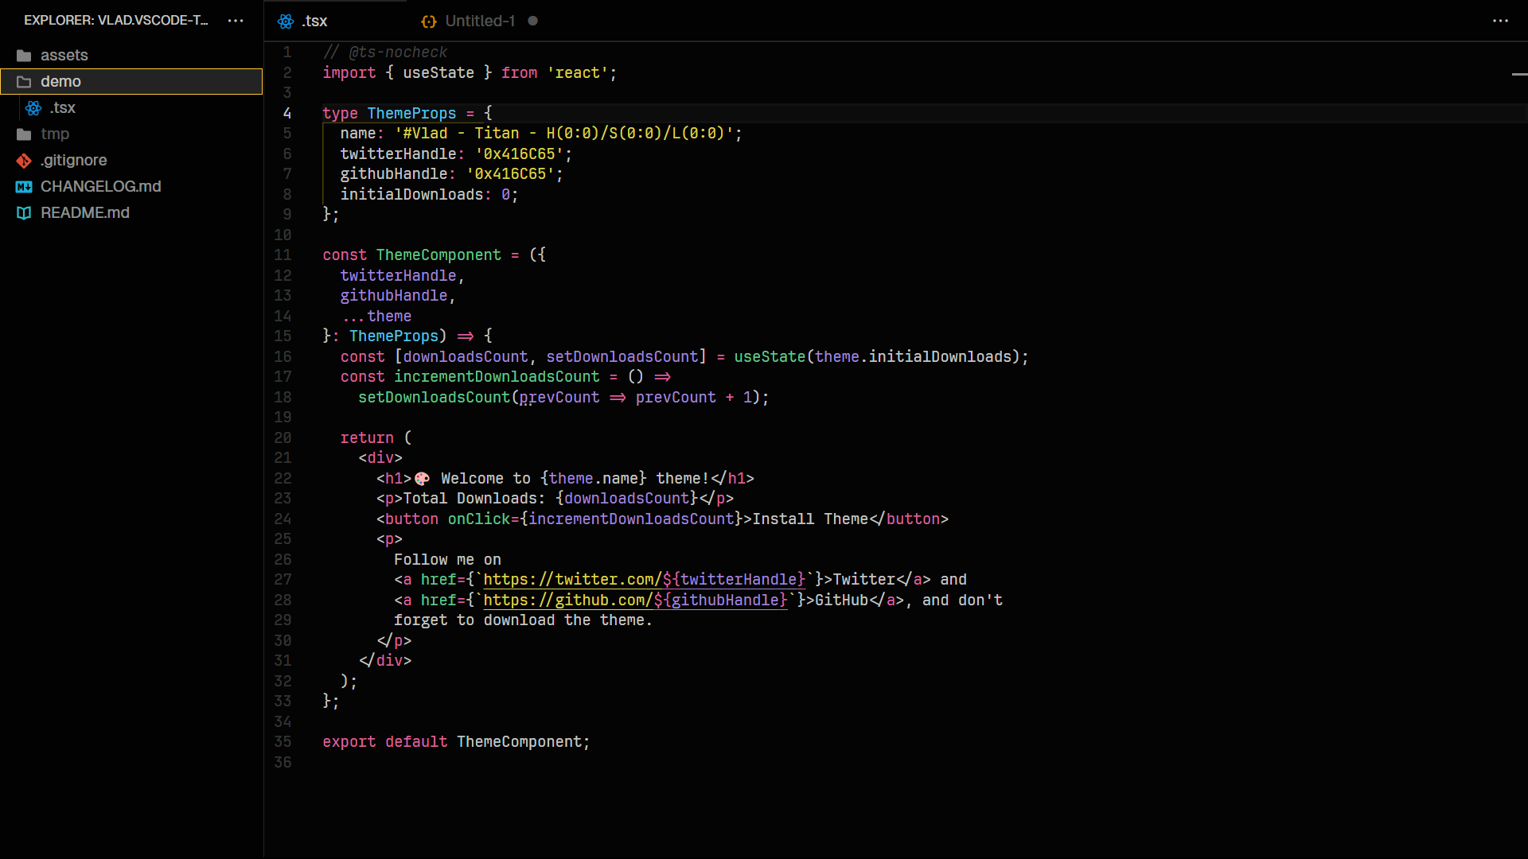Click 'setDownloadsCount' on line 16
Viewport: 1528px width, 859px height.
[x=622, y=357]
